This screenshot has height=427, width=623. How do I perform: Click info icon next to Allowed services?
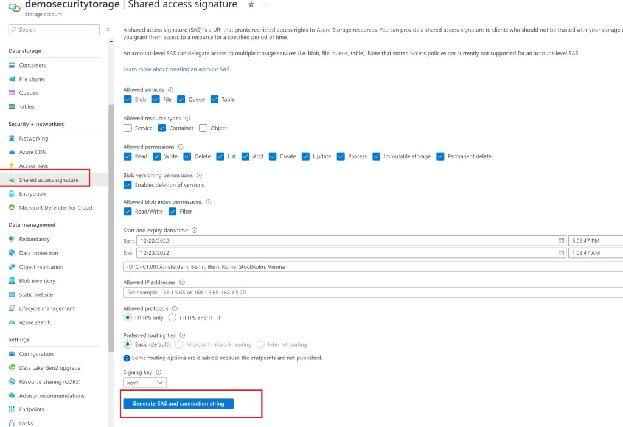point(170,89)
